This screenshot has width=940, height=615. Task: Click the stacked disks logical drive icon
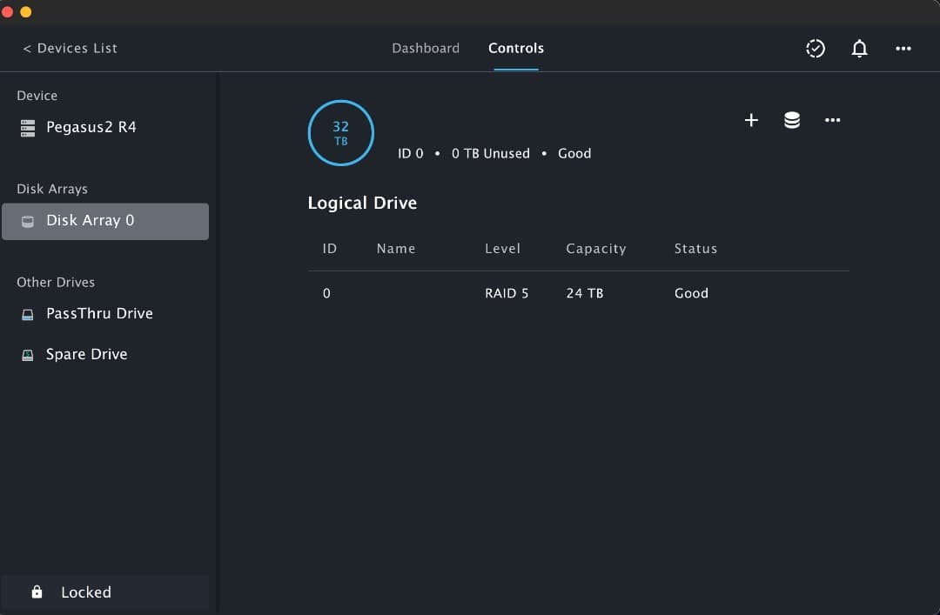point(791,120)
